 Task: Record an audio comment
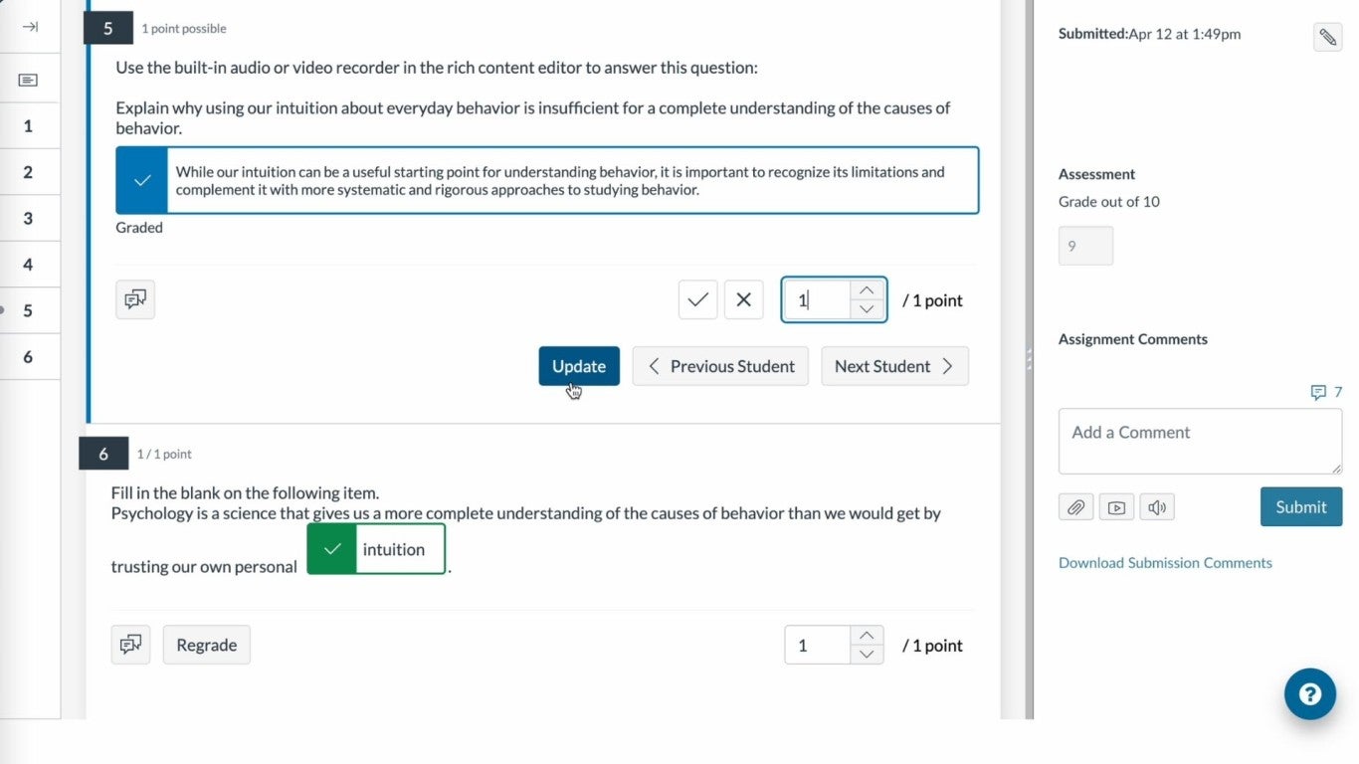(1156, 506)
